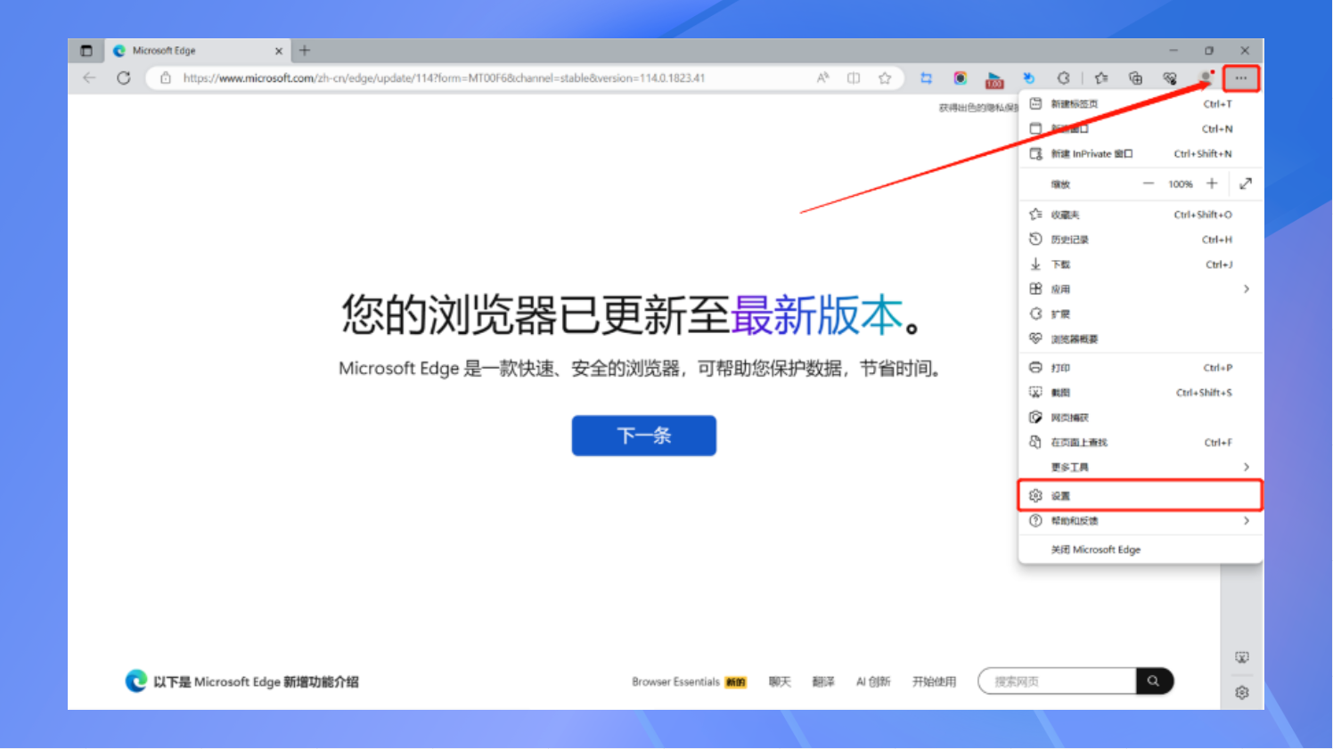1333x749 pixels.
Task: Click the 聊天 link in footer
Action: [x=780, y=682]
